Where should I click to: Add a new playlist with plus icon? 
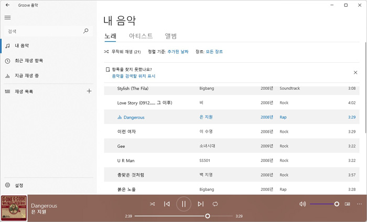point(89,91)
